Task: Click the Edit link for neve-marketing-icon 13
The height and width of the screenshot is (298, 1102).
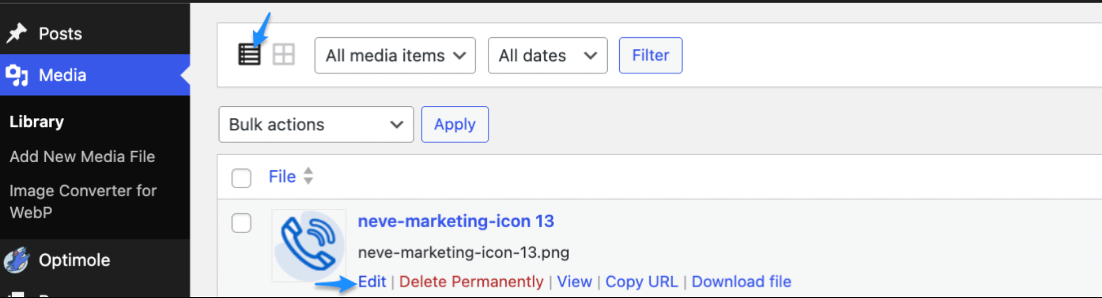Action: (x=372, y=282)
